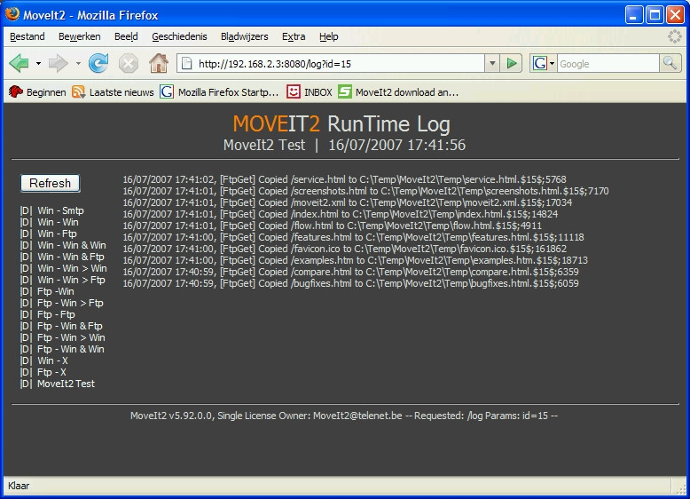Click the activity throbber icon

[674, 36]
